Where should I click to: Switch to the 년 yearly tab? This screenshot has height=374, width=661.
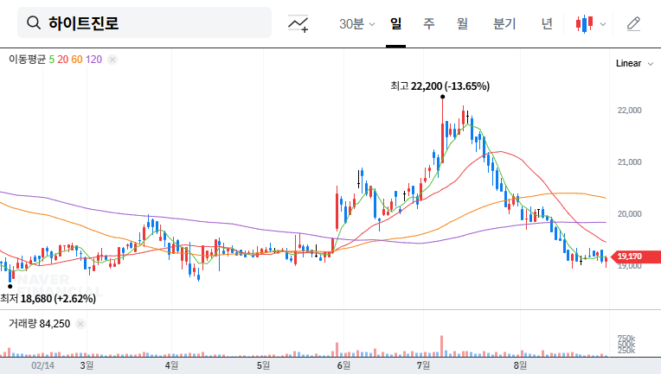tap(547, 23)
